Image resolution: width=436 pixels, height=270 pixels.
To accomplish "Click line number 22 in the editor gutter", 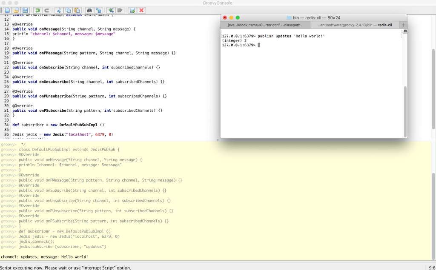I will 6,67.
